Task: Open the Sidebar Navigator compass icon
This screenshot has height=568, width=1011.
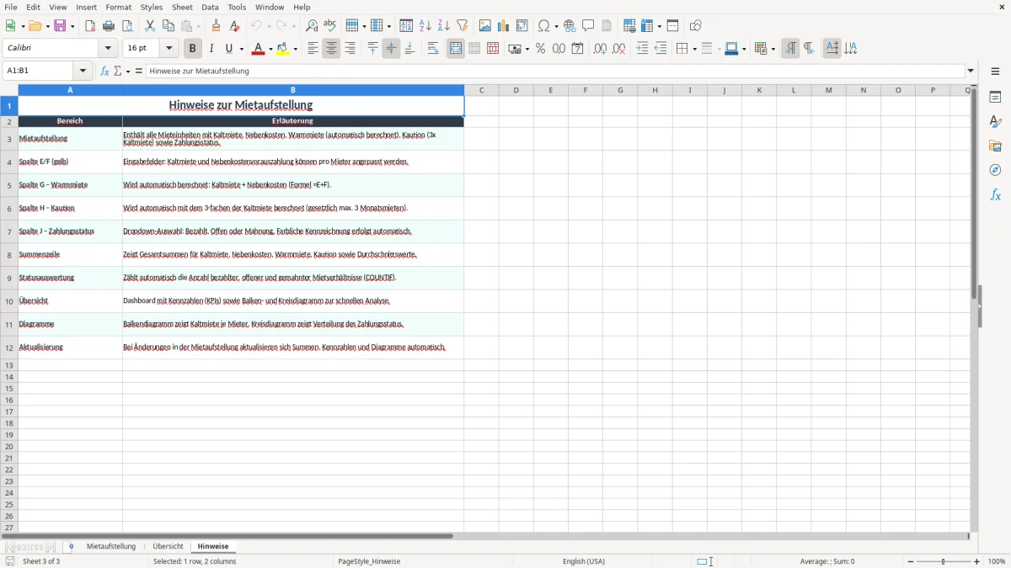Action: (995, 171)
